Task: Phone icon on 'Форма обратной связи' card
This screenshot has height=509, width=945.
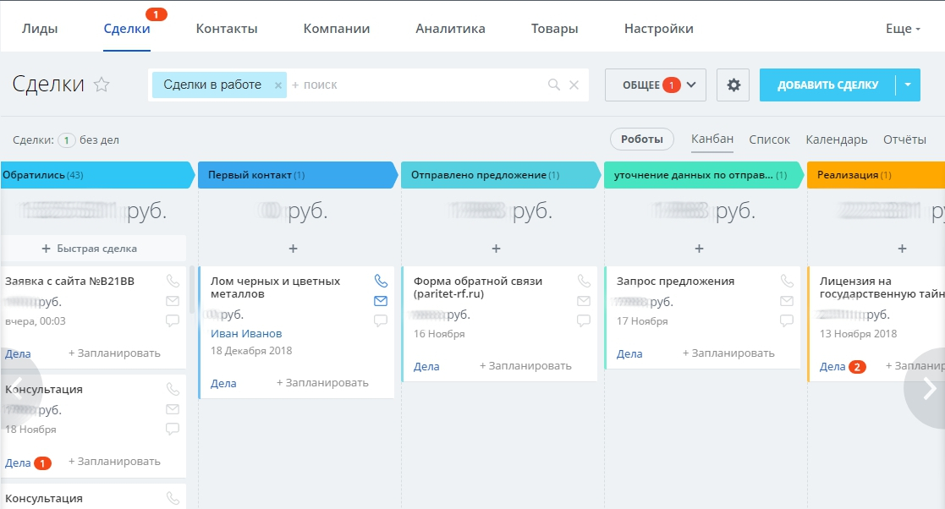Action: point(584,281)
